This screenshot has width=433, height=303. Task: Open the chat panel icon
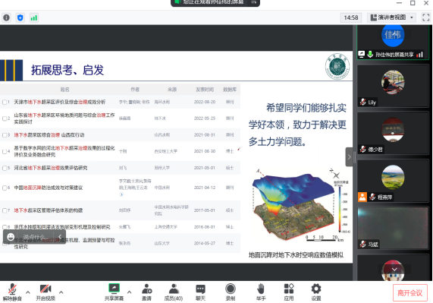pos(200,289)
